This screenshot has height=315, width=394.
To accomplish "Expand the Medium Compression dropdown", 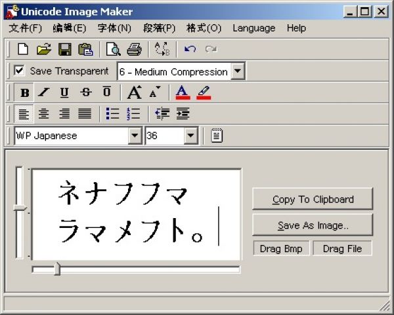I will (238, 71).
